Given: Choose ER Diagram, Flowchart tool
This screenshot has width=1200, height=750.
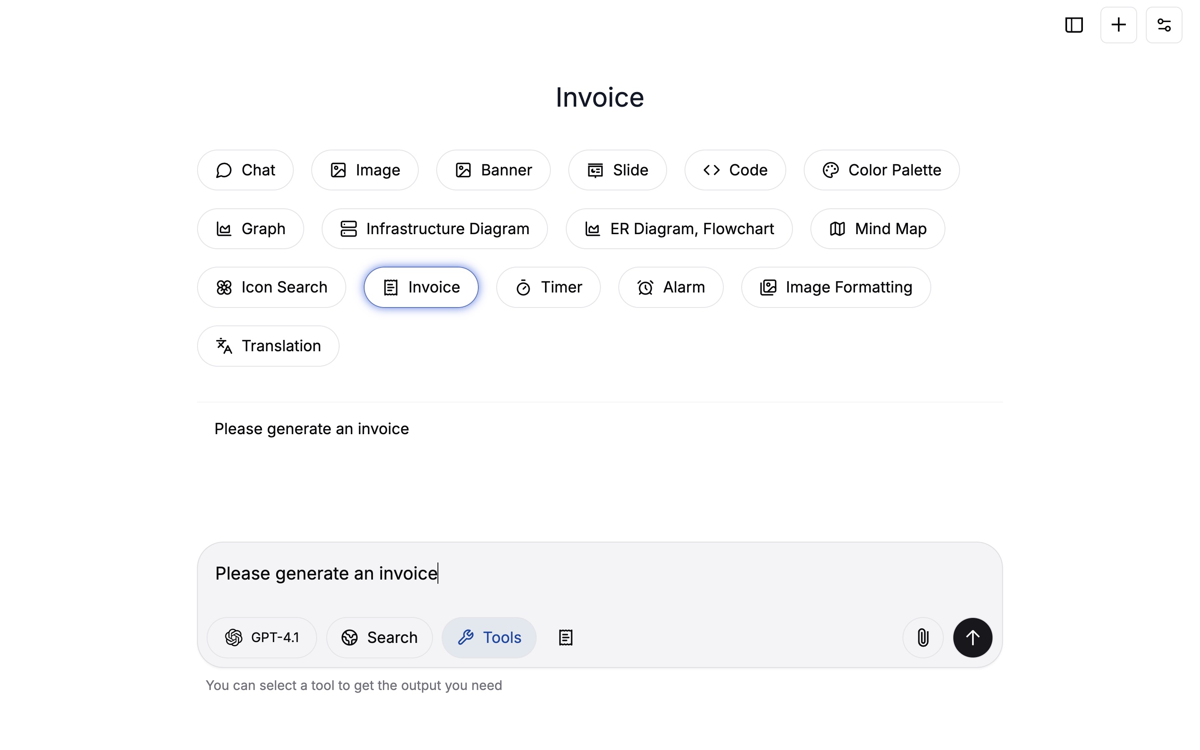Looking at the screenshot, I should [679, 229].
